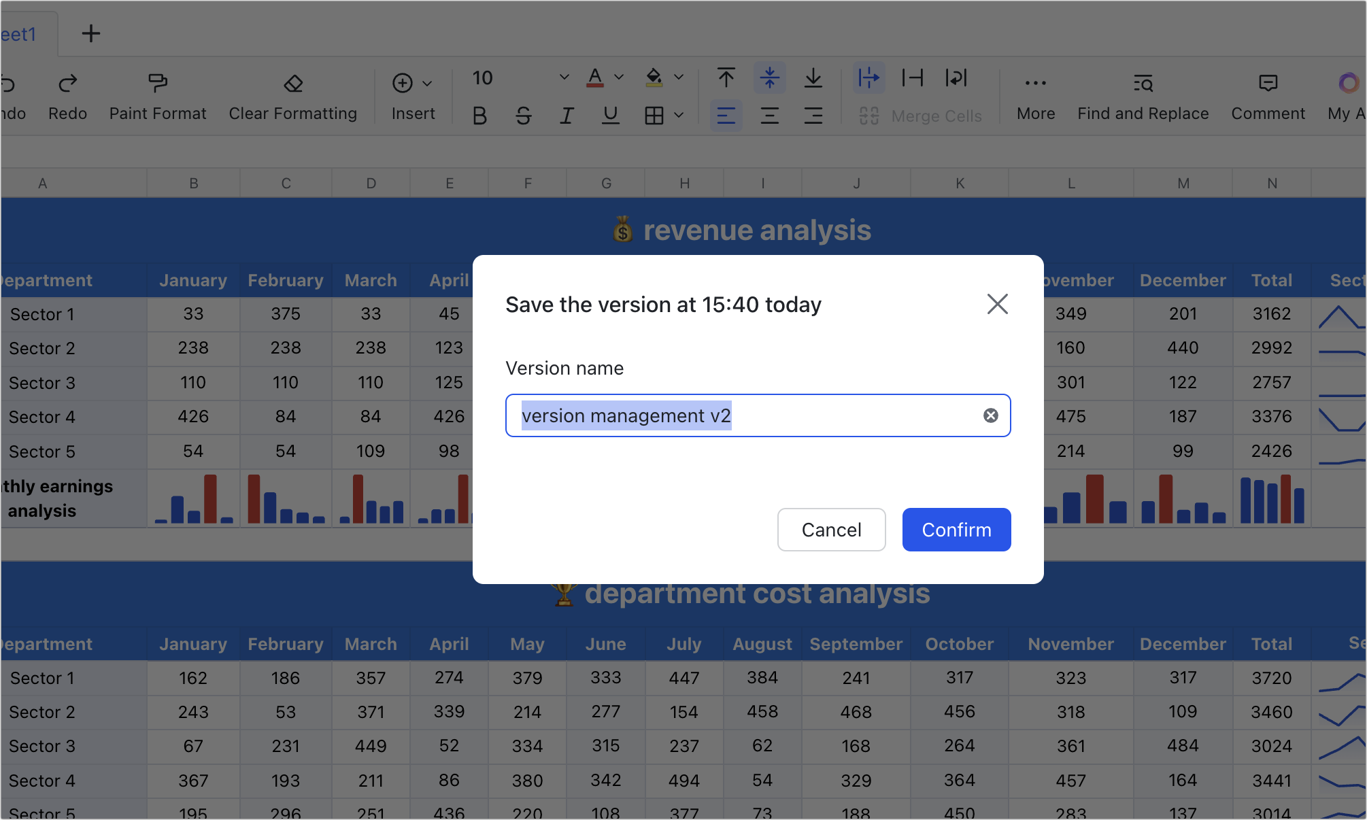Select column N header
The width and height of the screenshot is (1367, 820).
point(1272,183)
